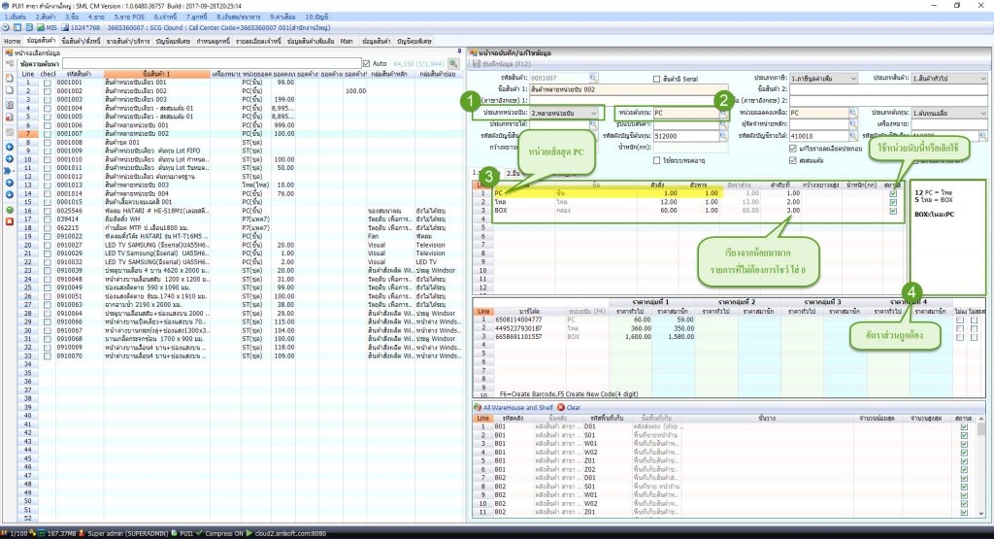Switch to the Home tab
Image resolution: width=994 pixels, height=539 pixels.
[x=13, y=41]
